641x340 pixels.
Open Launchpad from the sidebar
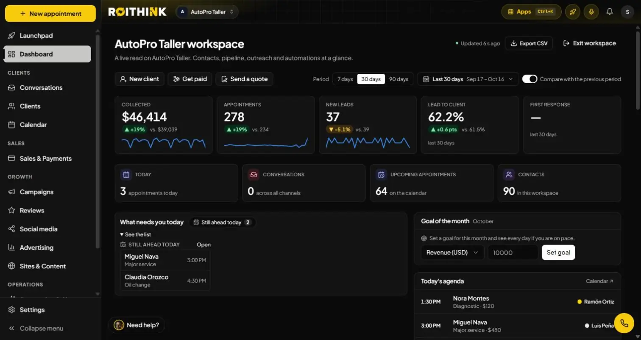pyautogui.click(x=47, y=36)
